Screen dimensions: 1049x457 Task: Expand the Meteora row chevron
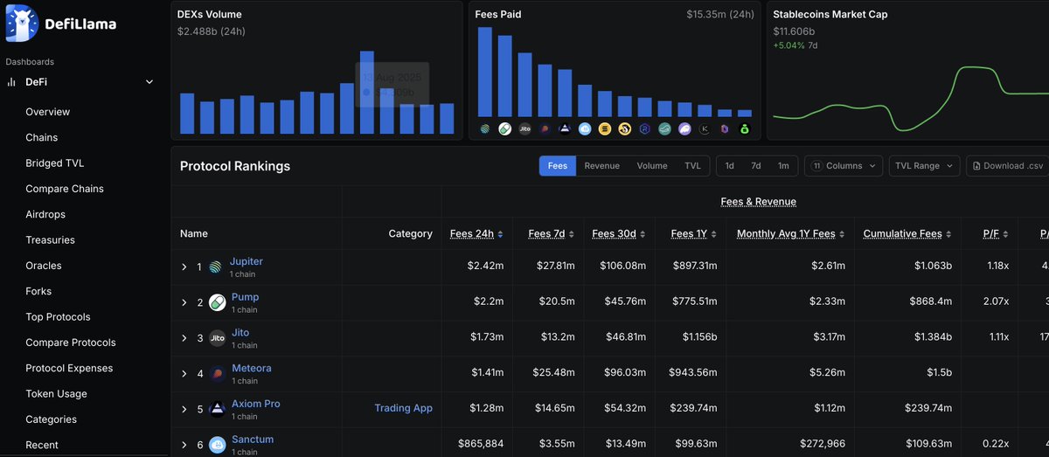point(184,374)
